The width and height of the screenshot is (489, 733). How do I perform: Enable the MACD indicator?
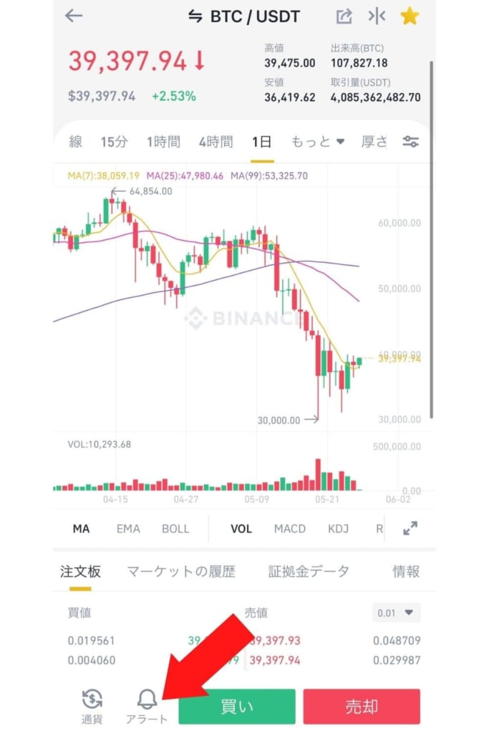pyautogui.click(x=290, y=529)
